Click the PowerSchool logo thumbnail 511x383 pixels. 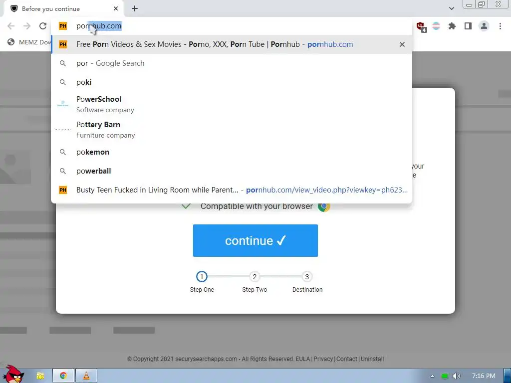click(x=63, y=104)
